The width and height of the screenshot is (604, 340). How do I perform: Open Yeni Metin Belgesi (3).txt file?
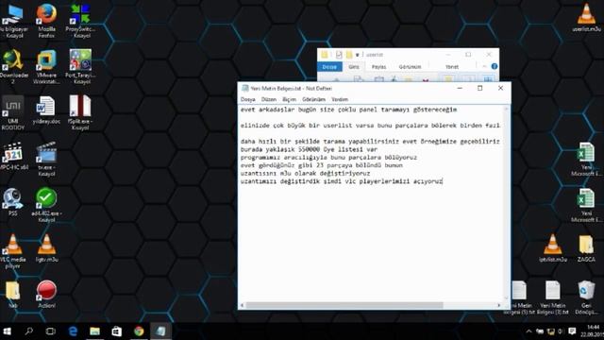point(553,297)
